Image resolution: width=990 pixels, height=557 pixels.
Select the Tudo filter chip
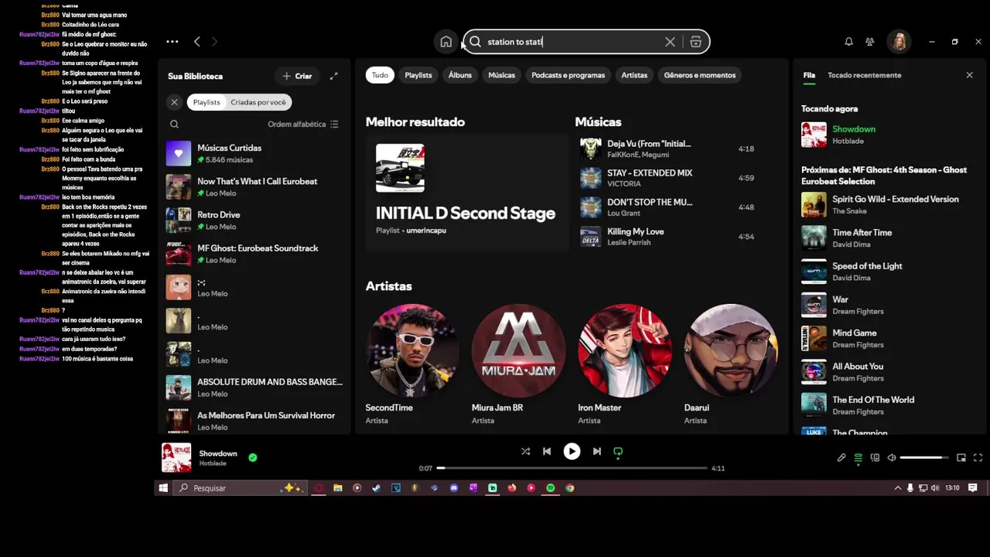[x=380, y=75]
